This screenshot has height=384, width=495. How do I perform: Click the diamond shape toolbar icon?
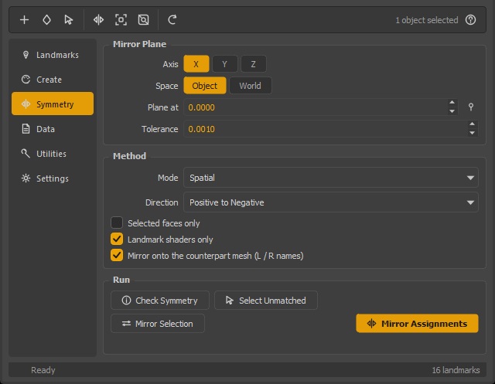(x=46, y=20)
